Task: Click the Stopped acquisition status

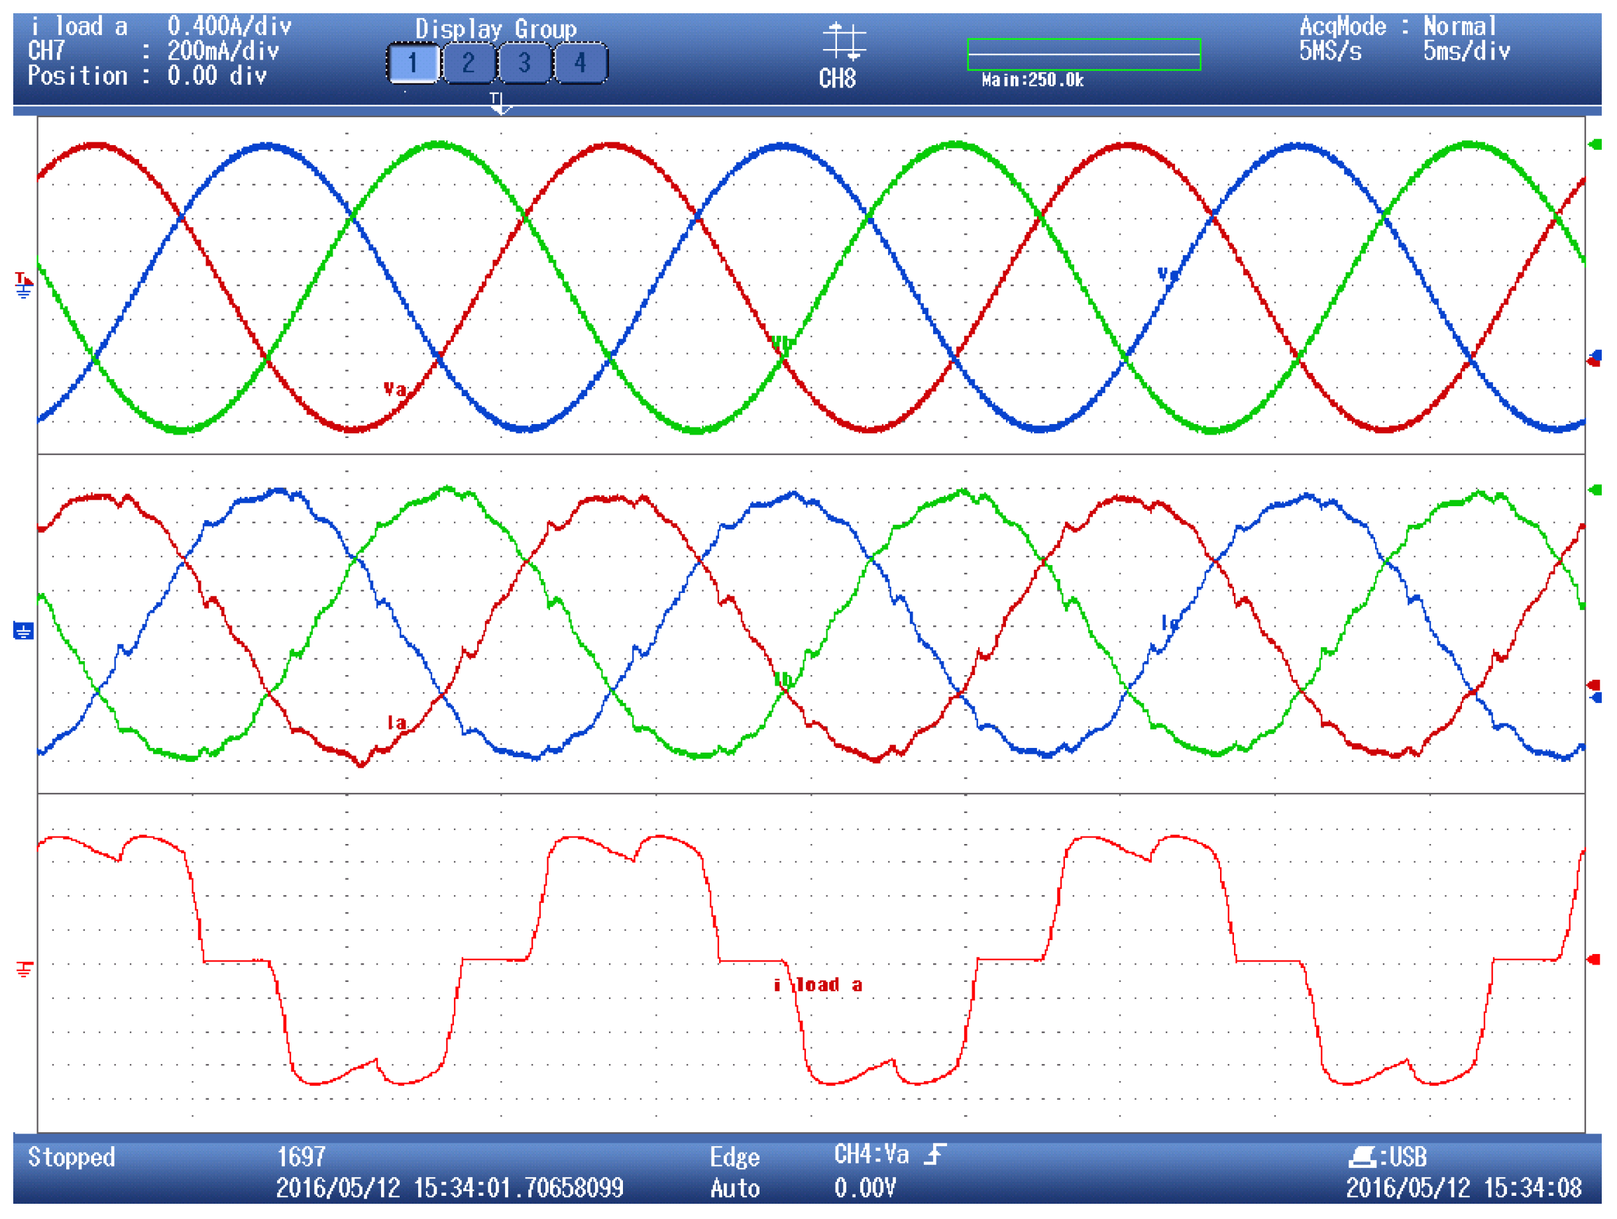Action: (72, 1157)
